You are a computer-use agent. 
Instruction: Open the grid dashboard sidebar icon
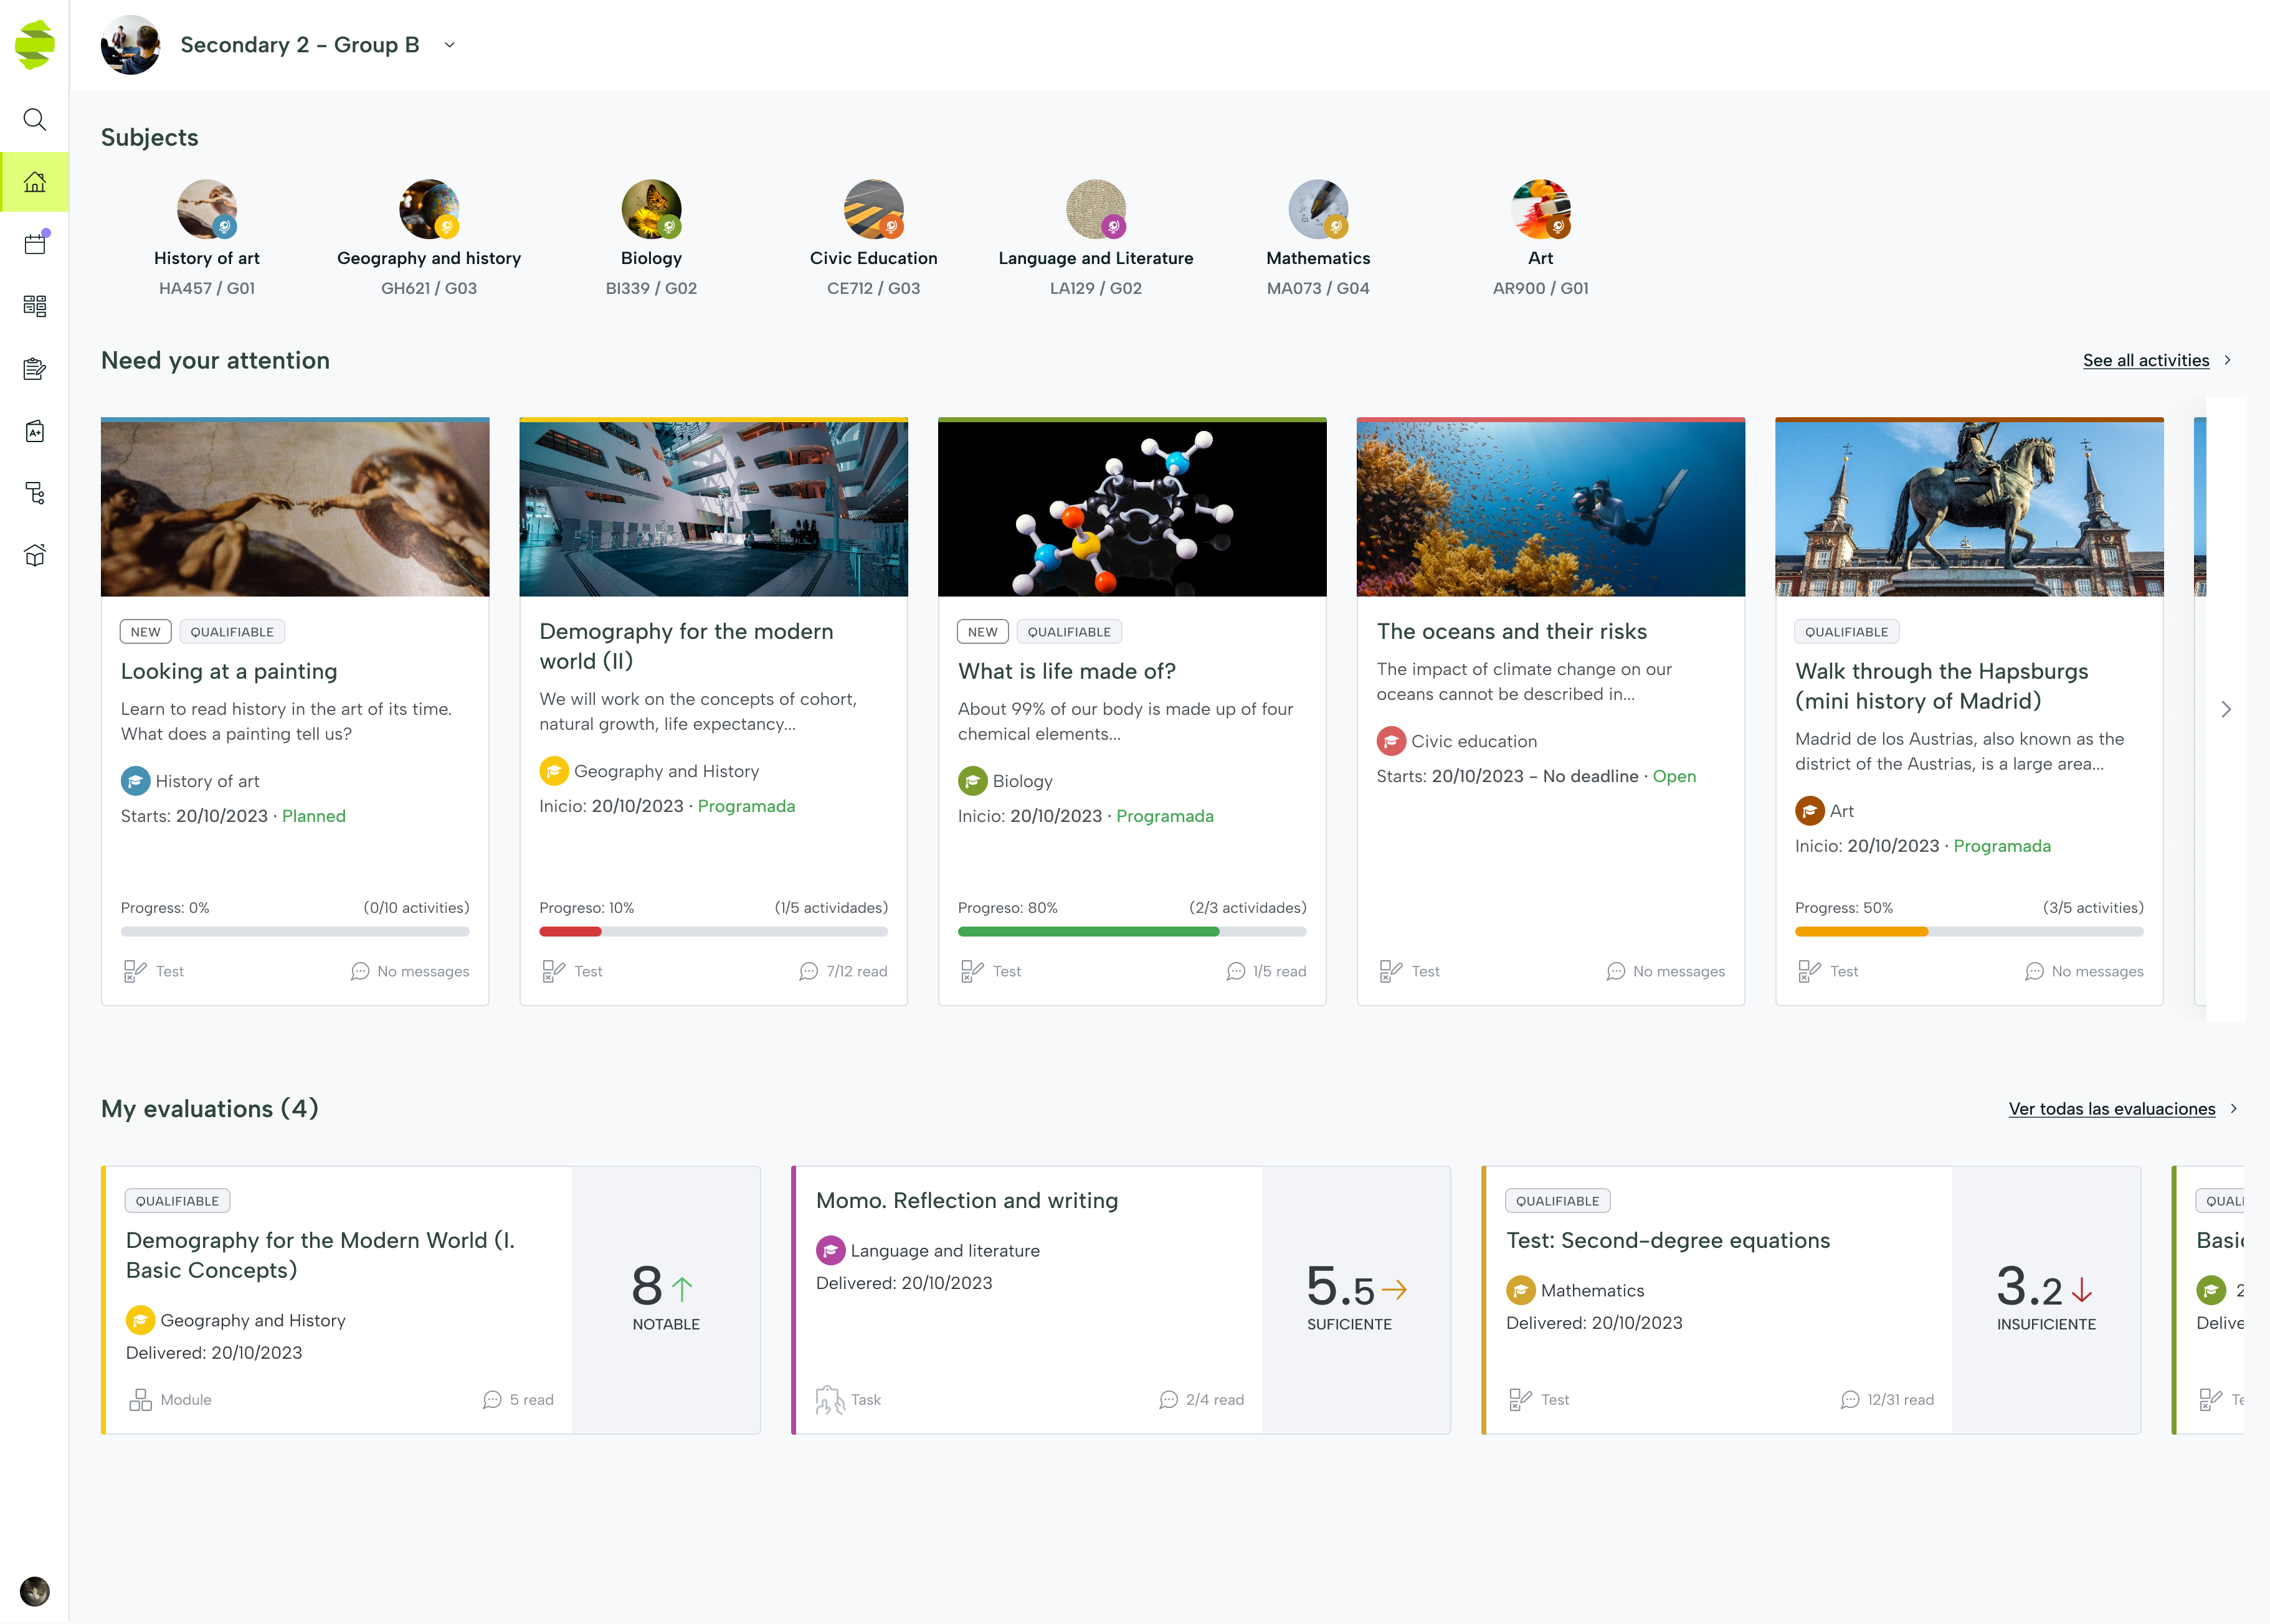click(x=35, y=306)
